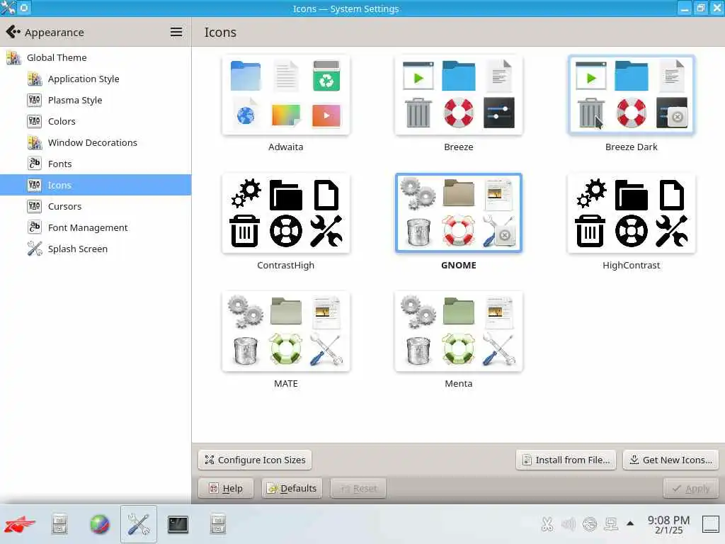Open Splash Screen settings

pos(96,249)
